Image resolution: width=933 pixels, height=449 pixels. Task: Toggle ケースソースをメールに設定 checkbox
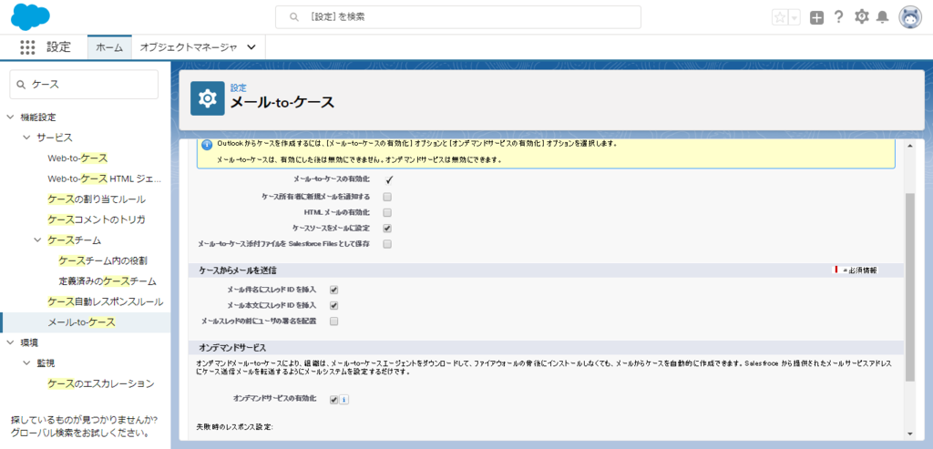click(387, 228)
